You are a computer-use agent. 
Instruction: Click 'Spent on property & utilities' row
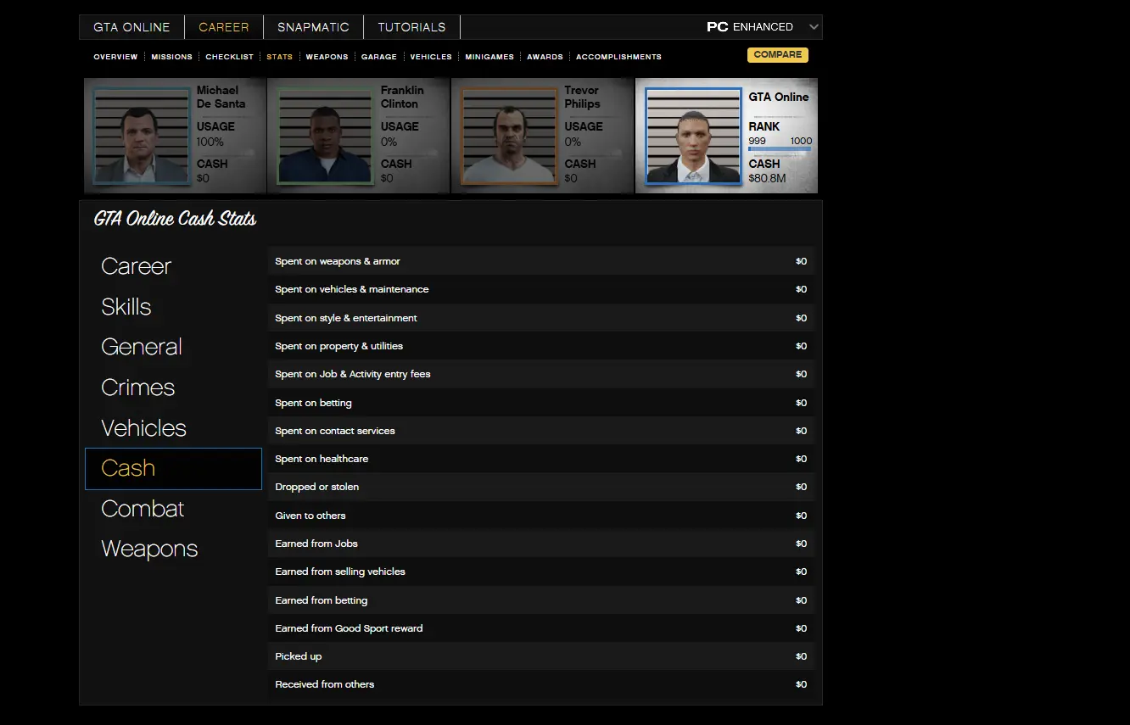tap(541, 346)
